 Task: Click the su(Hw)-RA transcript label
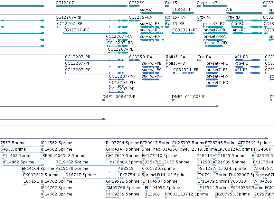[150, 37]
